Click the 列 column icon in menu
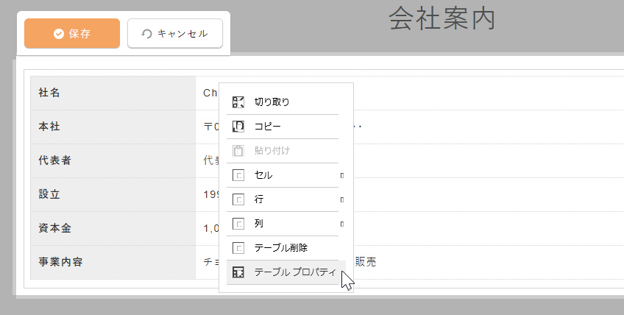The image size is (624, 315). tap(238, 224)
